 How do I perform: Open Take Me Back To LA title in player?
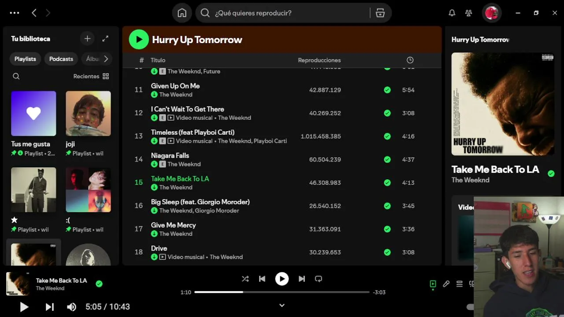pos(61,280)
